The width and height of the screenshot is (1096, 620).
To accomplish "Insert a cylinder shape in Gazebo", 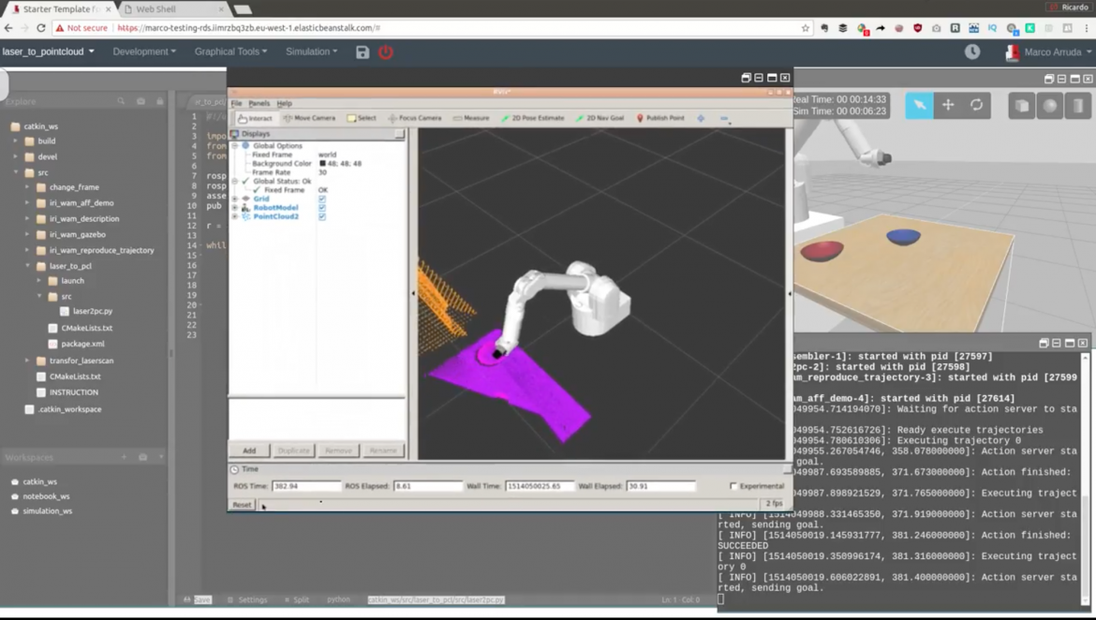I will tap(1078, 106).
